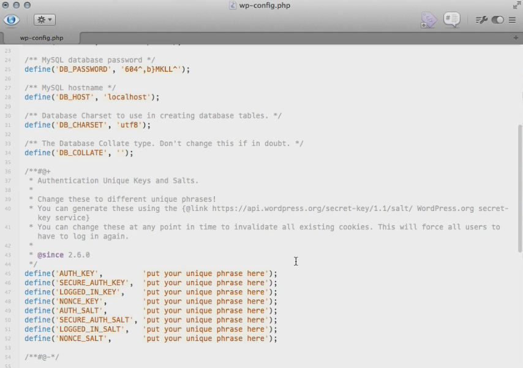Click the Database Collate type comment

164,144
